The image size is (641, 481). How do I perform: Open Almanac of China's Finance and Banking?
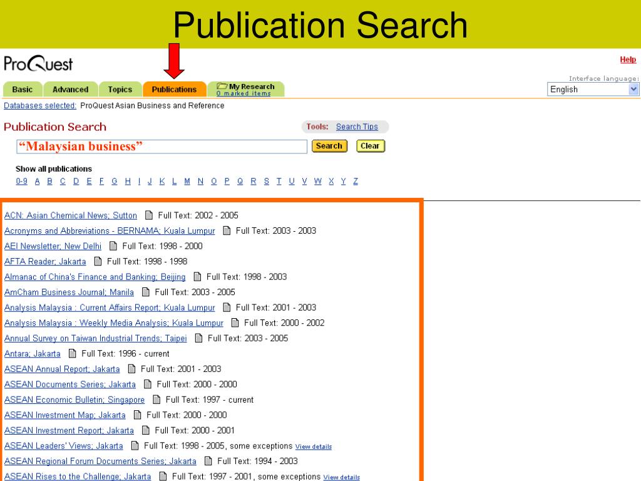(95, 277)
